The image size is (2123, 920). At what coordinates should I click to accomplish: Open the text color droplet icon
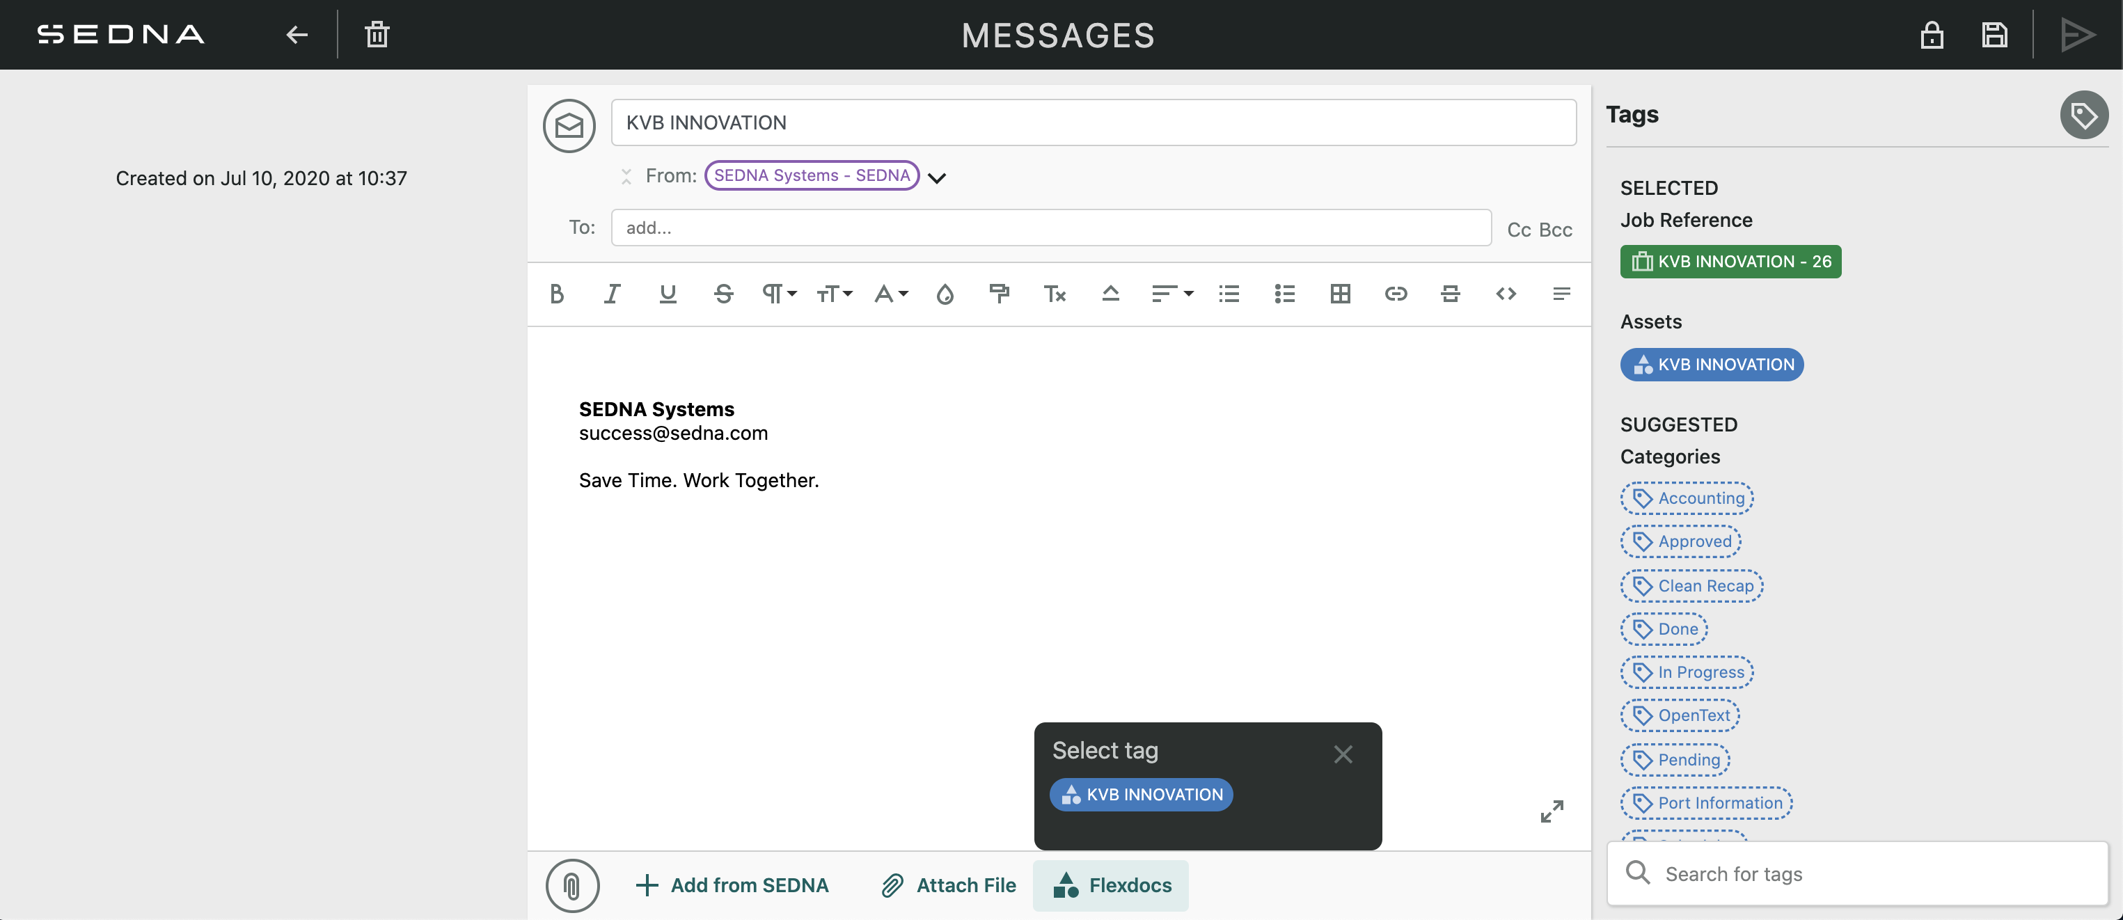click(x=945, y=294)
